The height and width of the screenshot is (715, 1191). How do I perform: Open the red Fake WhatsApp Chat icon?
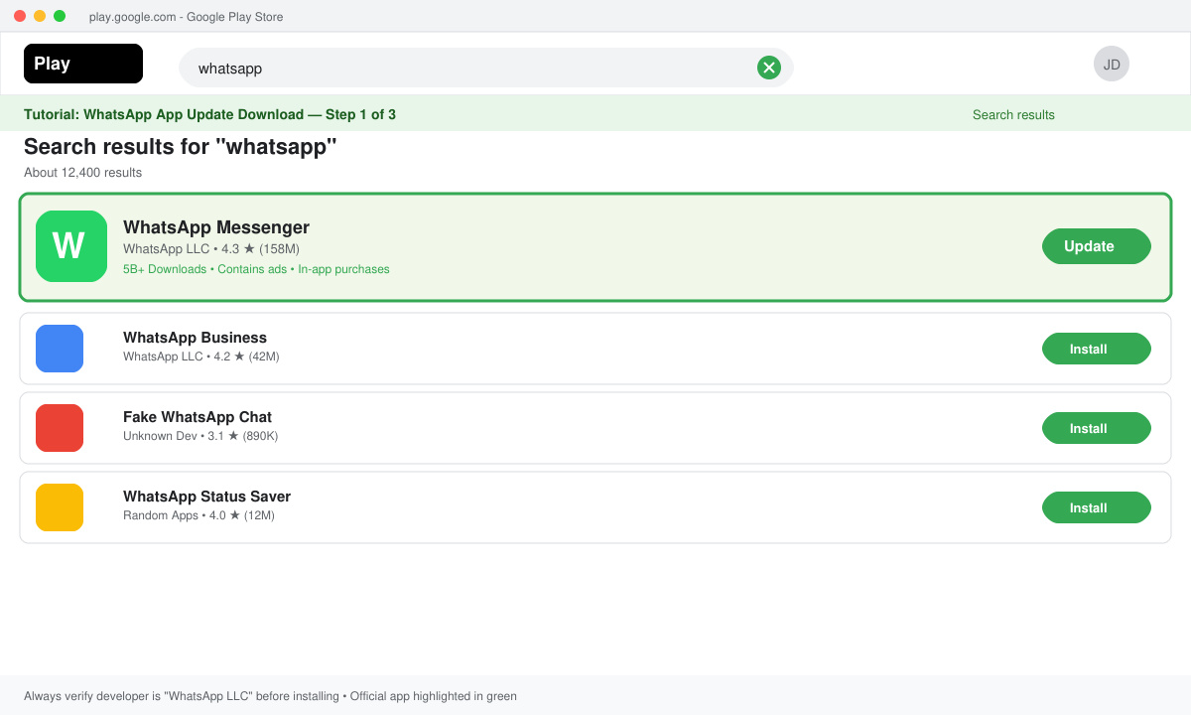pos(60,428)
